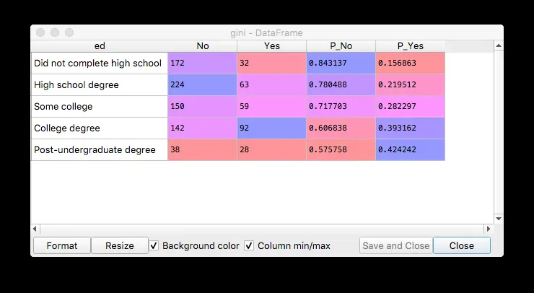Image resolution: width=534 pixels, height=293 pixels.
Task: Select row 'College degree'
Action: 100,128
